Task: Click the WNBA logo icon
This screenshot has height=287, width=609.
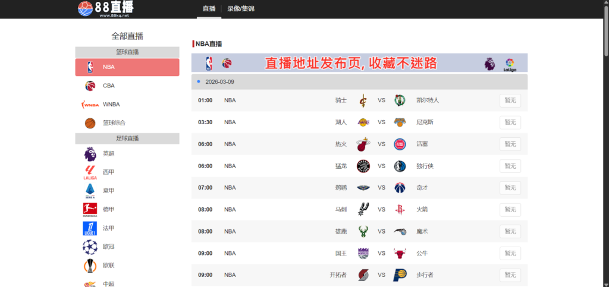Action: [x=90, y=105]
